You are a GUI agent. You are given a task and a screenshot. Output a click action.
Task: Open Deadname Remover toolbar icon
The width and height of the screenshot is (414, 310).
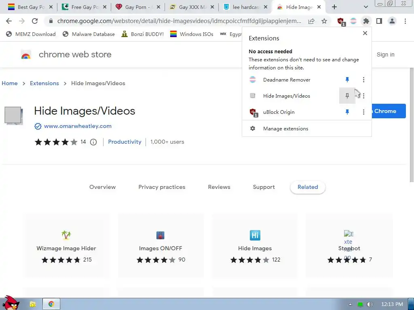pyautogui.click(x=353, y=21)
